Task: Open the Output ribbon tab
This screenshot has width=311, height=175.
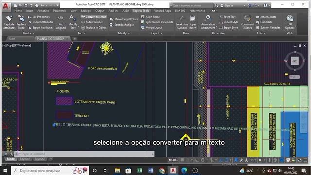Action: pos(100,11)
